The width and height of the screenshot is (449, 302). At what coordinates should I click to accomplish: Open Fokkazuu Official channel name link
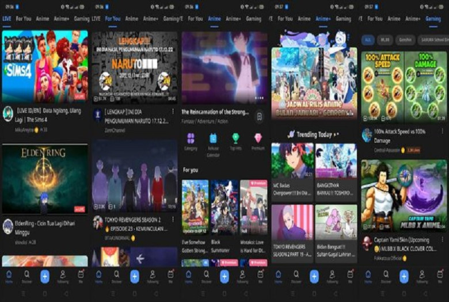(388, 258)
